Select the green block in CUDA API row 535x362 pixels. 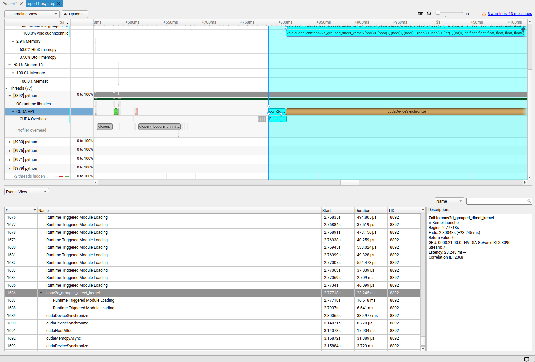coord(116,112)
